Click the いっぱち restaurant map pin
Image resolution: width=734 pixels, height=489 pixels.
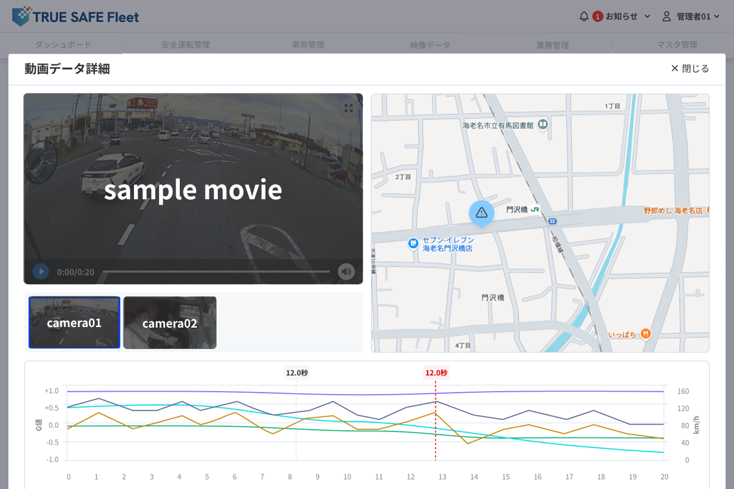[646, 334]
